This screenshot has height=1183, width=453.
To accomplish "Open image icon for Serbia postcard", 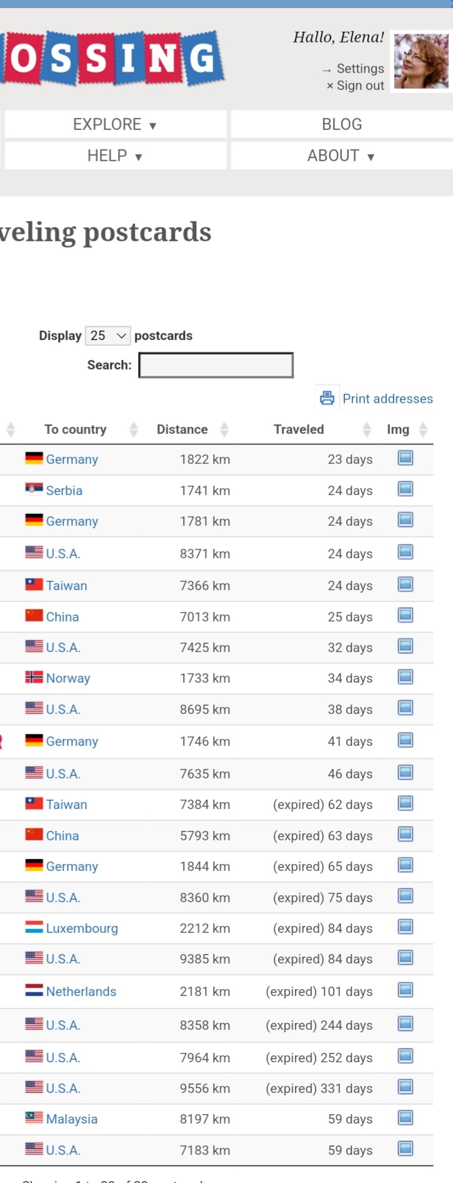I will point(406,489).
